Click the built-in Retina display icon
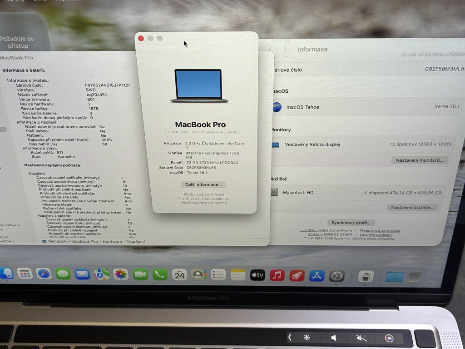The height and width of the screenshot is (349, 465). coord(276,145)
